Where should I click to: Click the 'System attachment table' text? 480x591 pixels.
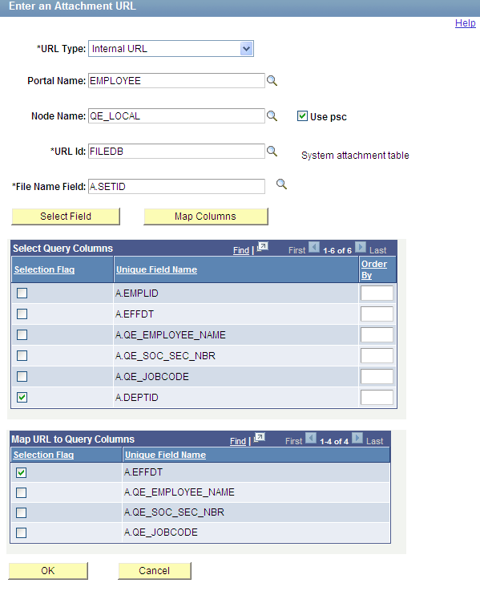355,156
